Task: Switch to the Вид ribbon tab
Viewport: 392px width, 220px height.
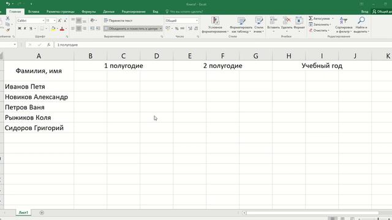Action: tap(155, 12)
